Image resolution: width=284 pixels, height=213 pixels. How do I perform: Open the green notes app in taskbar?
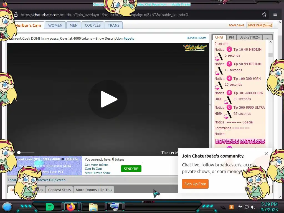click(50, 207)
